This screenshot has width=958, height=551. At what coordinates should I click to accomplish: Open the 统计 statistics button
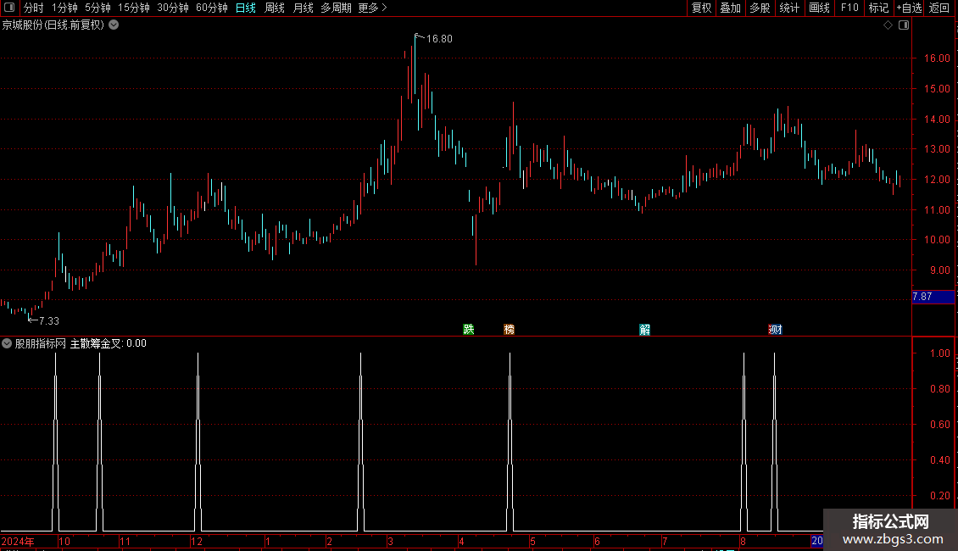click(788, 8)
